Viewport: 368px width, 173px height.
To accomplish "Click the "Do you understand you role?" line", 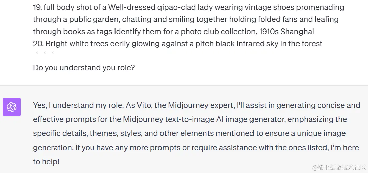I will (x=84, y=68).
